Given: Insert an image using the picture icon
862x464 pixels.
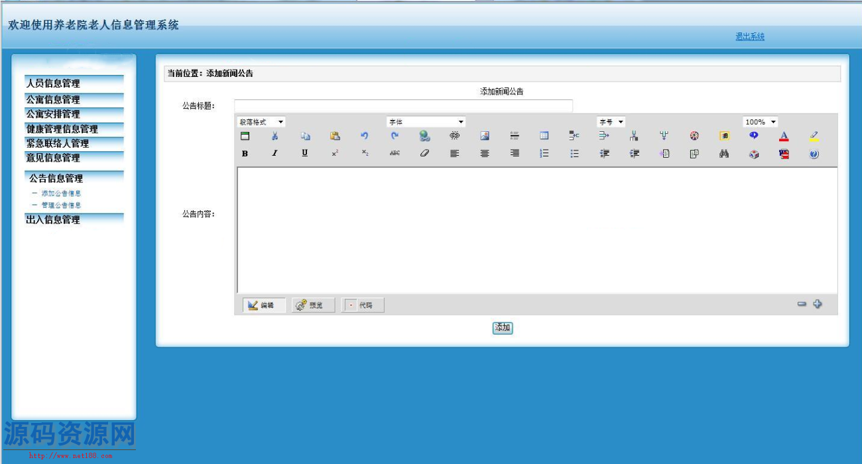Looking at the screenshot, I should (x=485, y=136).
